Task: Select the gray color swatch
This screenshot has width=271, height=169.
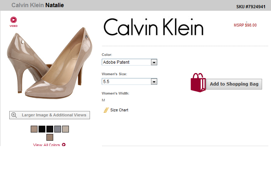Action: (x=57, y=129)
